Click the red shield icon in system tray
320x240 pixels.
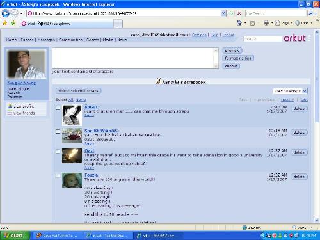point(291,236)
